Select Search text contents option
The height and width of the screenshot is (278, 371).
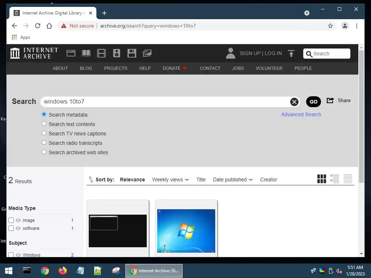pyautogui.click(x=44, y=124)
